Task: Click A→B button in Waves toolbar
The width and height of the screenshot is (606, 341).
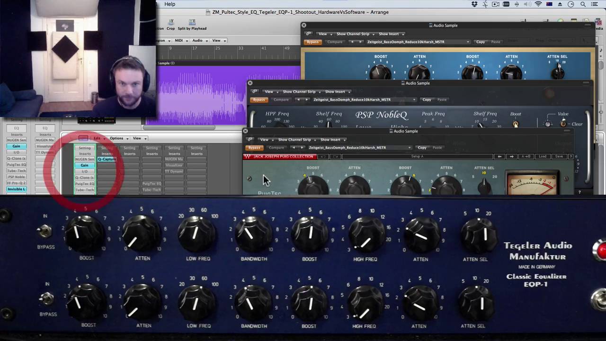Action: (526, 156)
